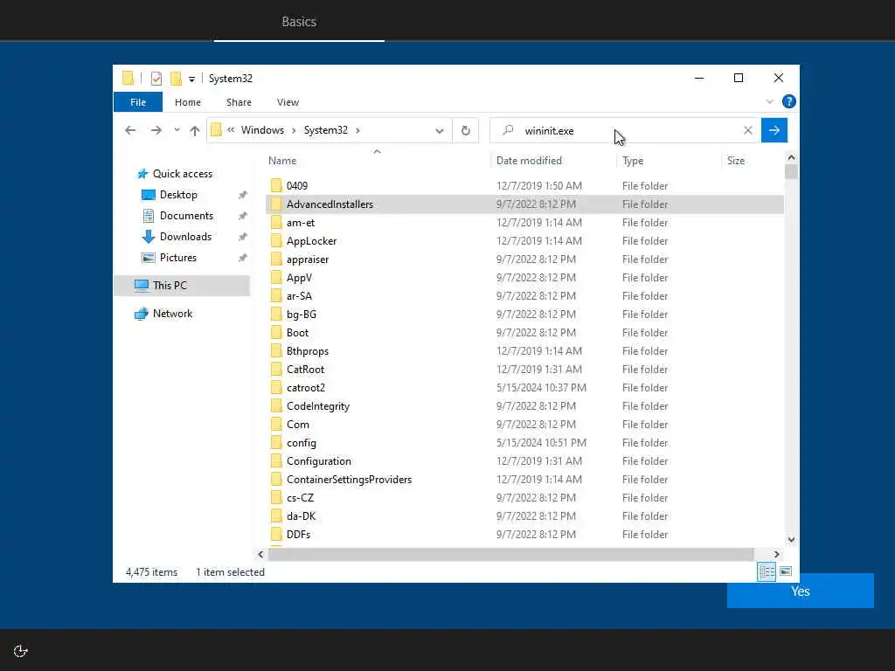Select the bg-BG folder
Screen dimensions: 895x671
(302, 315)
